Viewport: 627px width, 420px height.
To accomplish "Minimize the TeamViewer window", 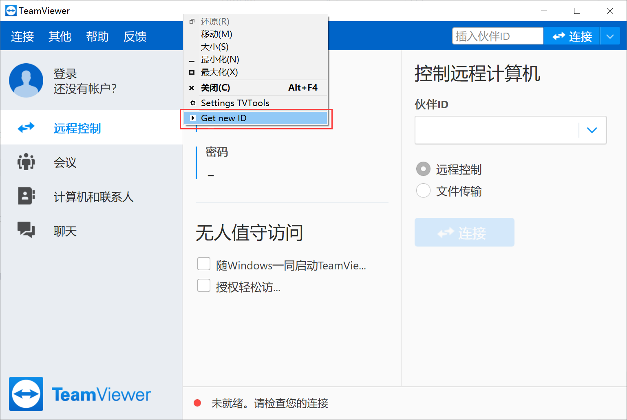I will (x=544, y=11).
